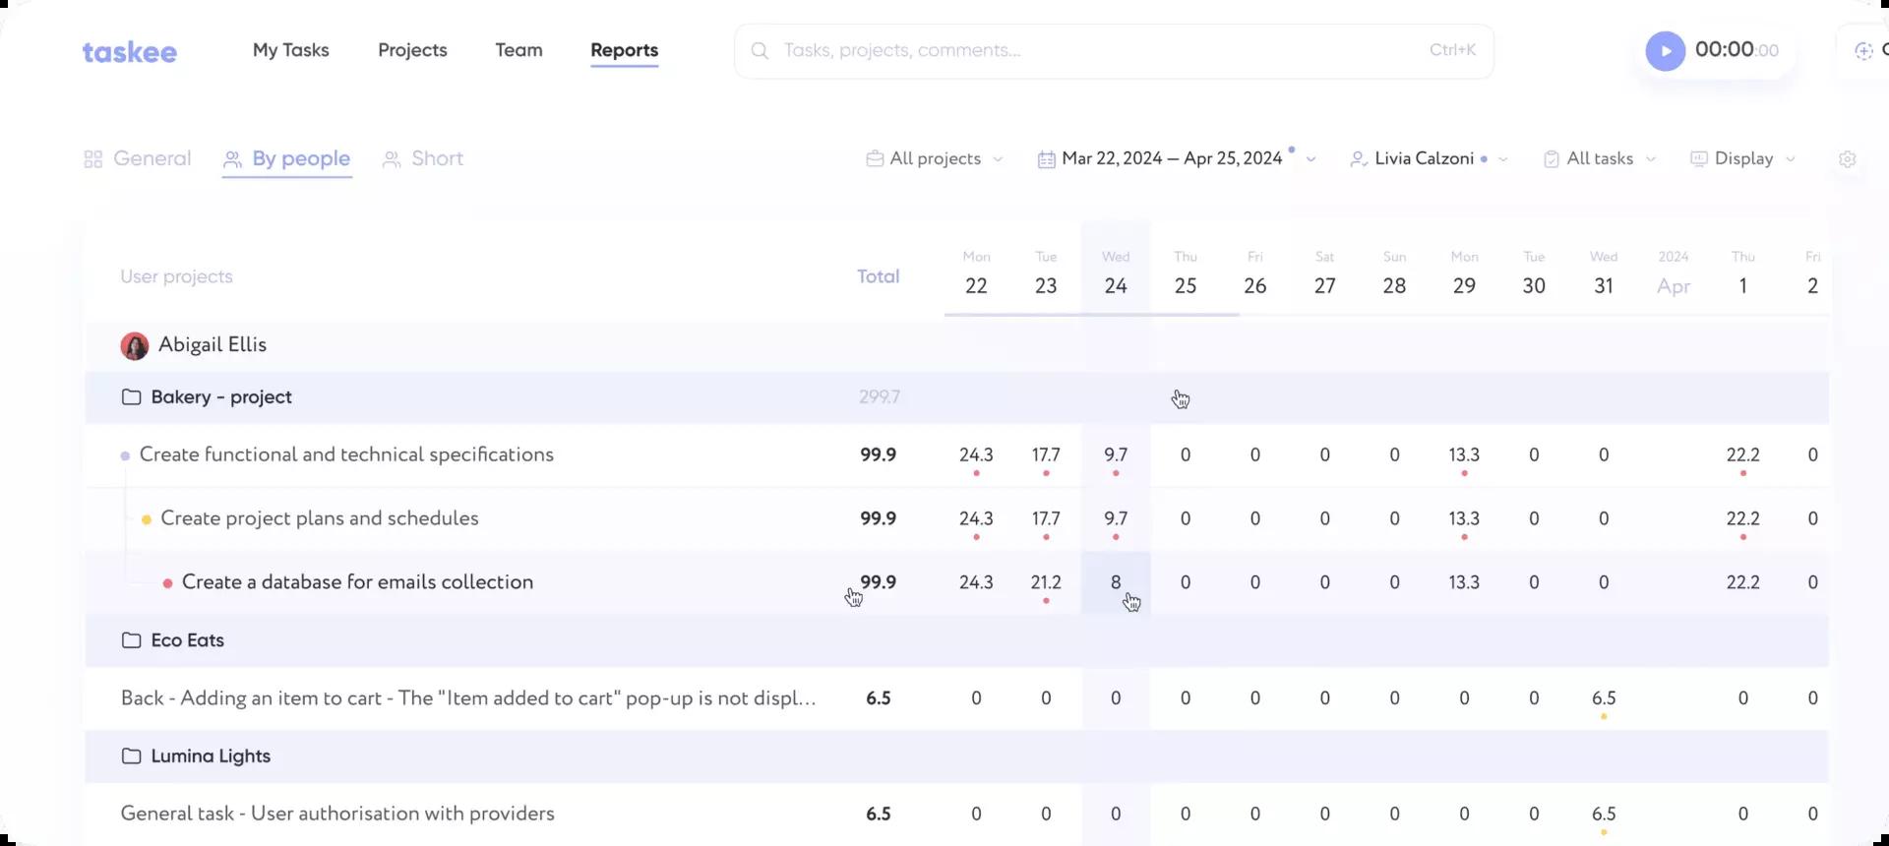Open the Display options dropdown
Viewport: 1889px width, 846px height.
click(x=1743, y=159)
